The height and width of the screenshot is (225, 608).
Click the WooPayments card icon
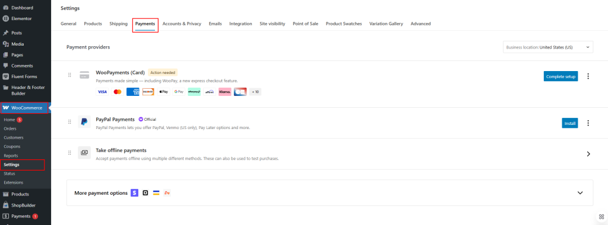84,75
